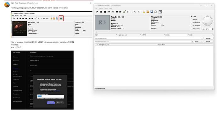Image resolution: width=217 pixels, height=113 pixels.
Task: Click the broom clear-playlist icon in Pro toolbar
Action: coord(144,12)
